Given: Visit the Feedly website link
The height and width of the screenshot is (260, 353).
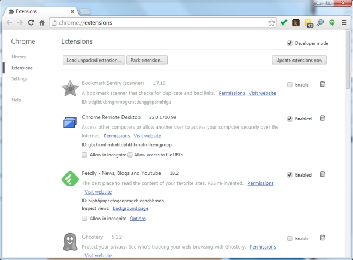Looking at the screenshot, I should (98, 192).
